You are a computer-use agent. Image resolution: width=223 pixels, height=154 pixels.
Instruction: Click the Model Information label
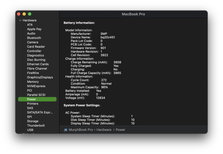(x=79, y=30)
